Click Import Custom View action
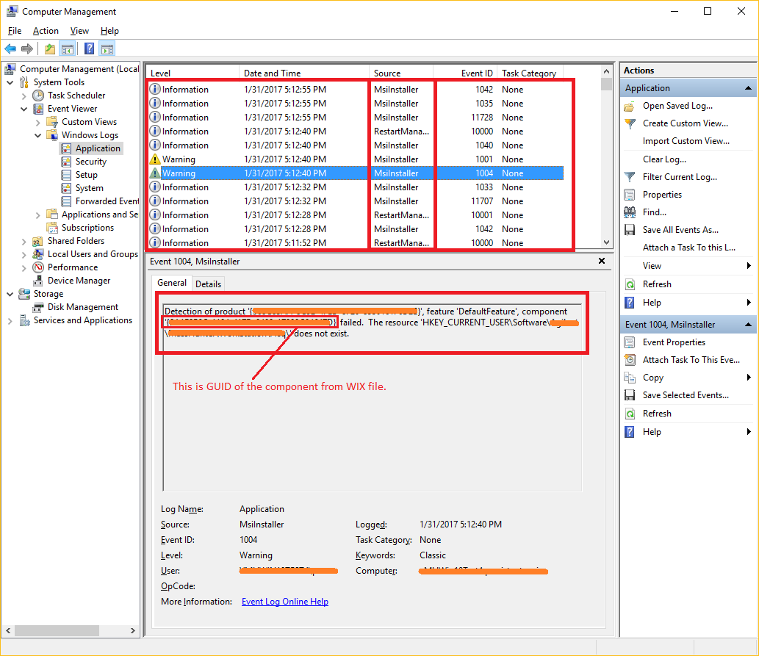759x656 pixels. click(x=686, y=141)
